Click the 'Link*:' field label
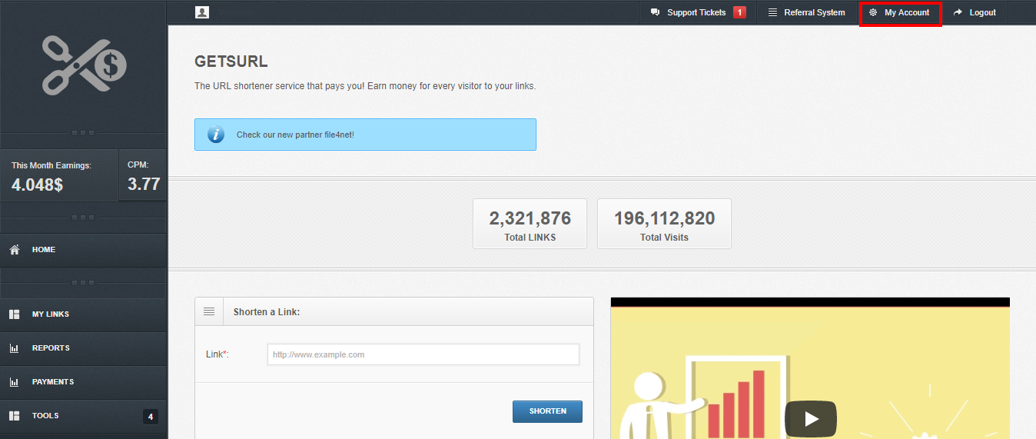Viewport: 1036px width, 439px height. tap(217, 354)
